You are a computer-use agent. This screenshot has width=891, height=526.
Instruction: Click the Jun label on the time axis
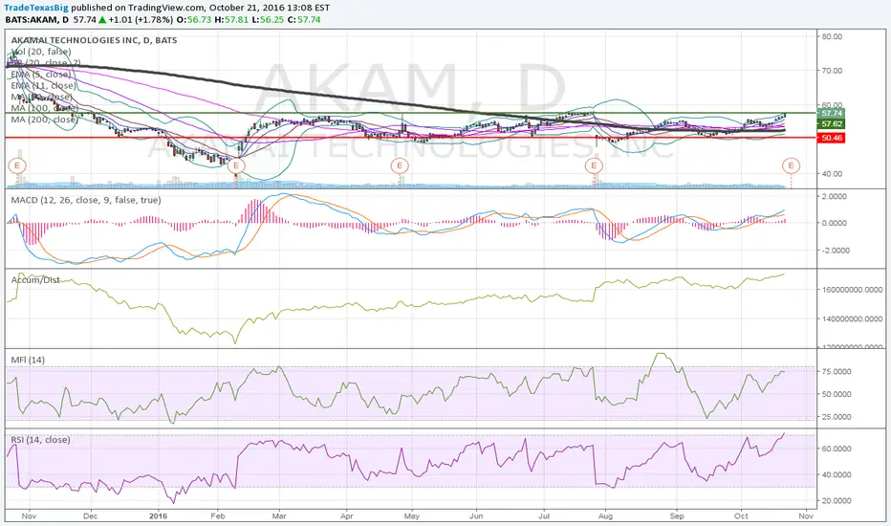[476, 516]
